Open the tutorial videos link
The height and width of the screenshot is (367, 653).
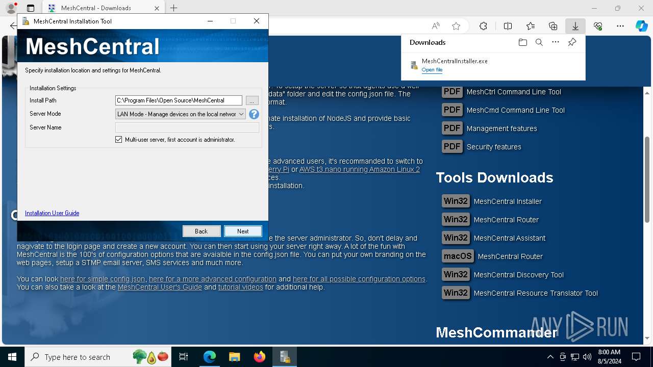pos(241,287)
